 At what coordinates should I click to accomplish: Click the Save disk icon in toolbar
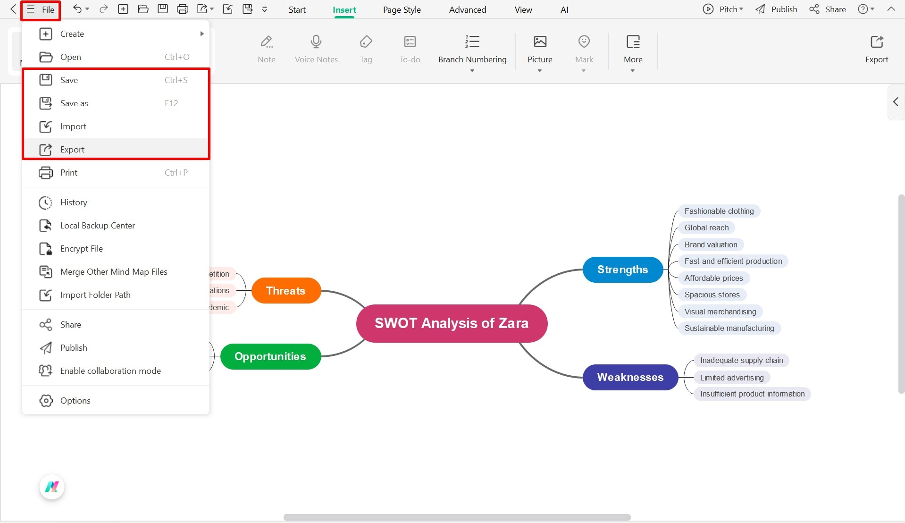click(163, 9)
